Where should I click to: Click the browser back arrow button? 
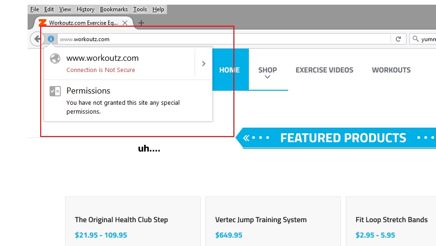37,39
